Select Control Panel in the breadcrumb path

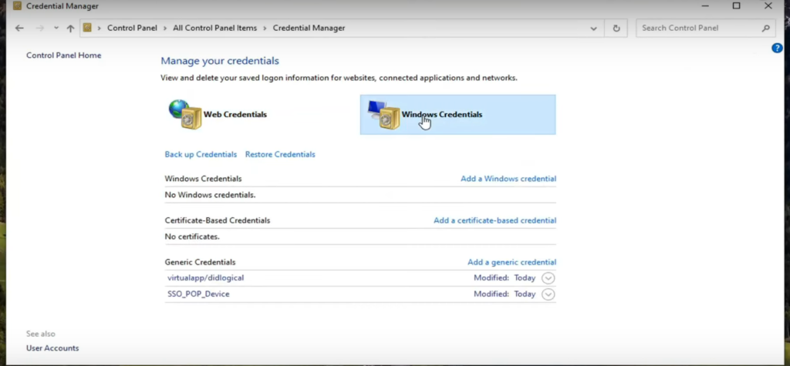[132, 29]
